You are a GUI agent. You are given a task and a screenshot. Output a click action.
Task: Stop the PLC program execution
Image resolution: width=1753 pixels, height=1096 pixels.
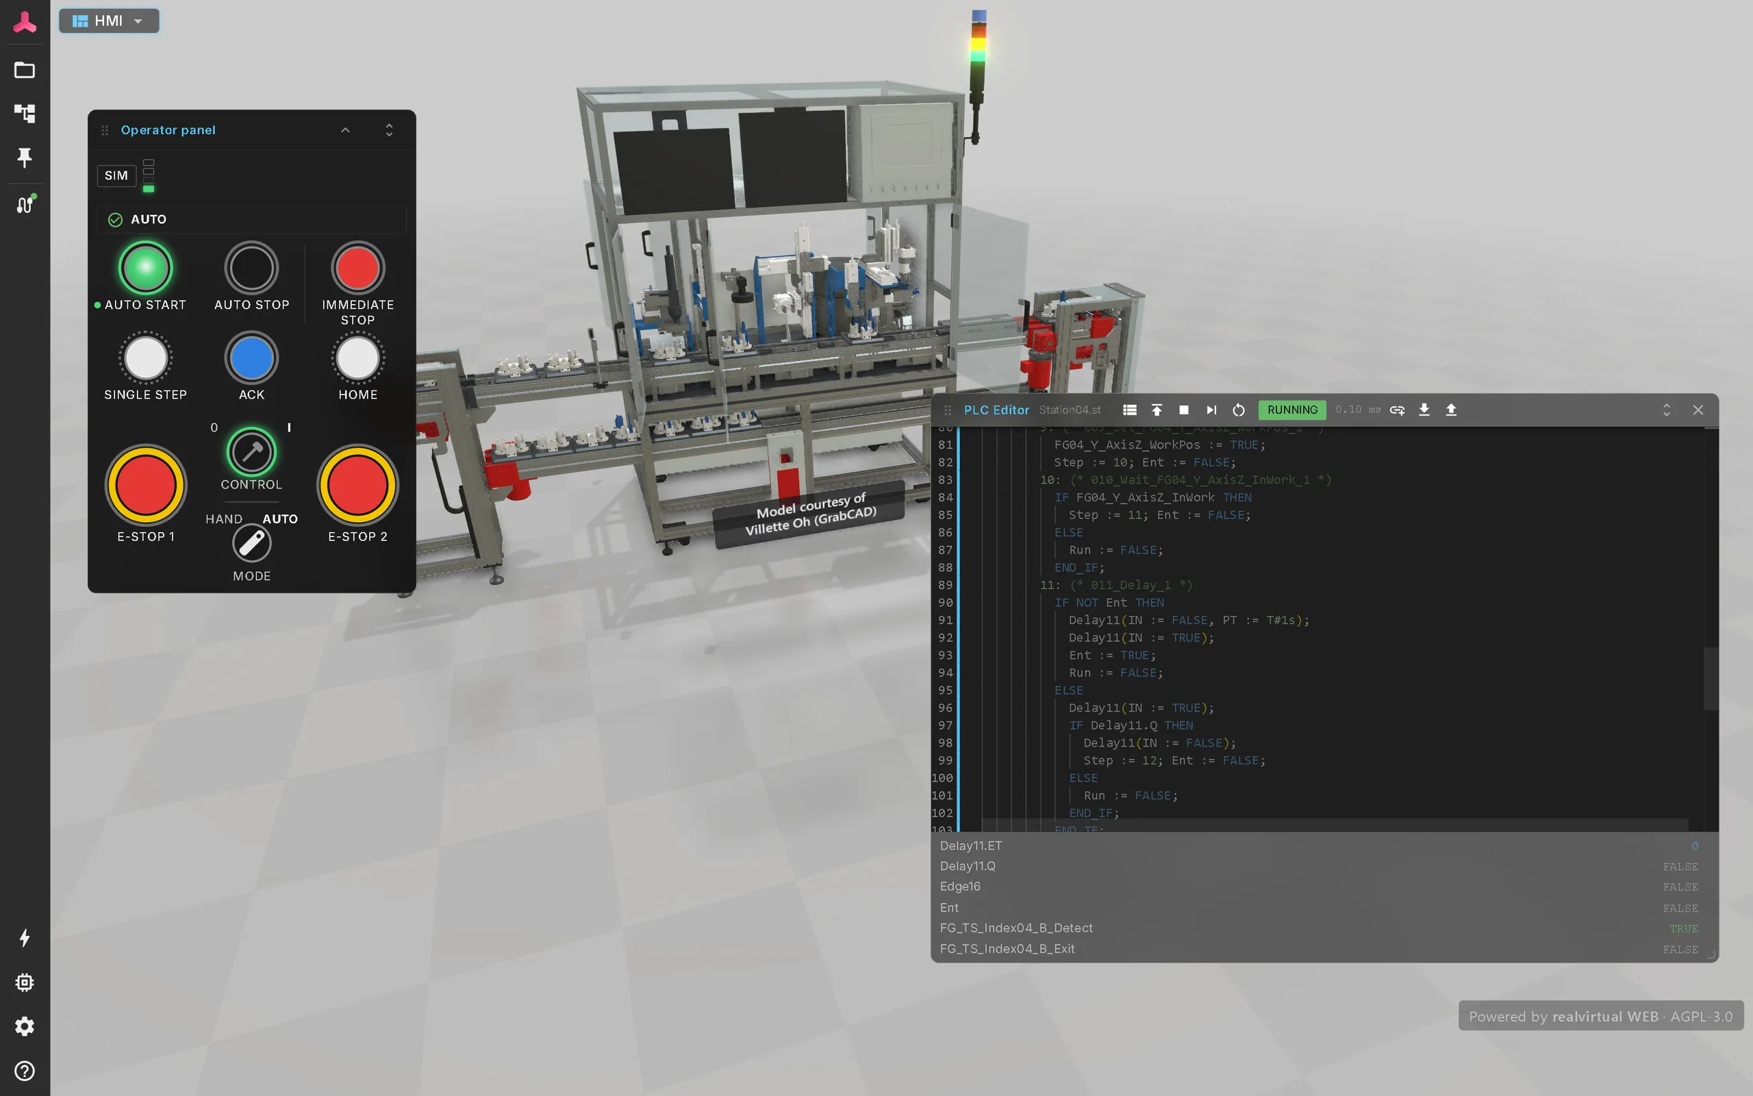1185,410
